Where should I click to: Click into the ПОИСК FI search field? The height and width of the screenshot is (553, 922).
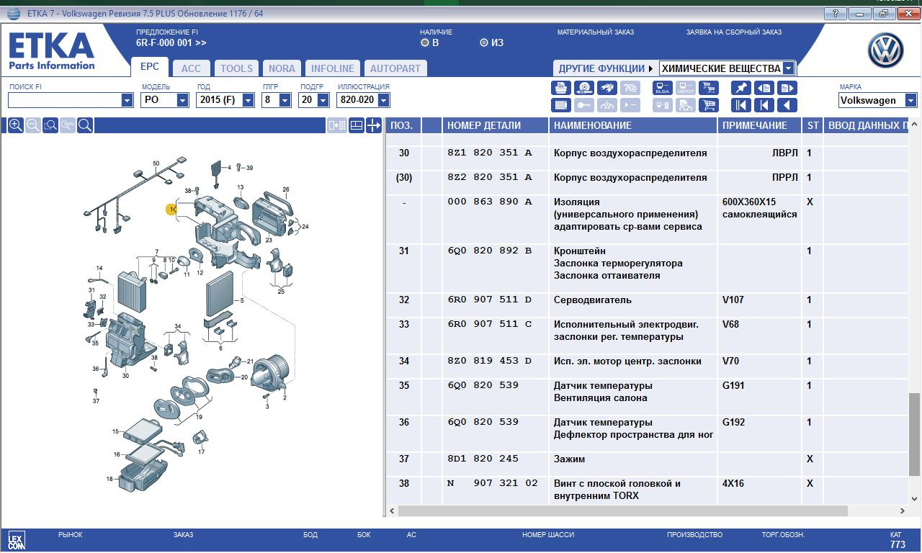pos(65,100)
